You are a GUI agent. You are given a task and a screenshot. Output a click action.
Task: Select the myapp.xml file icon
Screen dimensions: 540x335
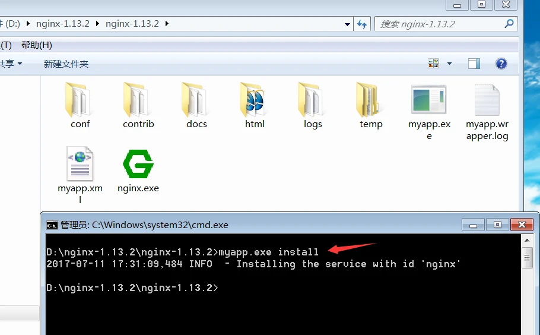tap(80, 163)
